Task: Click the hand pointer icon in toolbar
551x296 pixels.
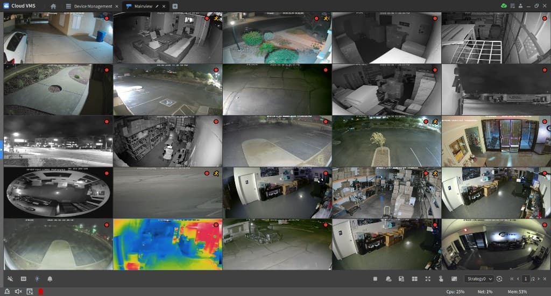Action: point(441,279)
